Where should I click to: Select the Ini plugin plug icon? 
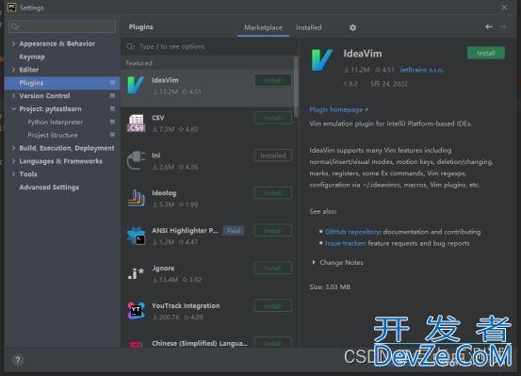pos(137,160)
